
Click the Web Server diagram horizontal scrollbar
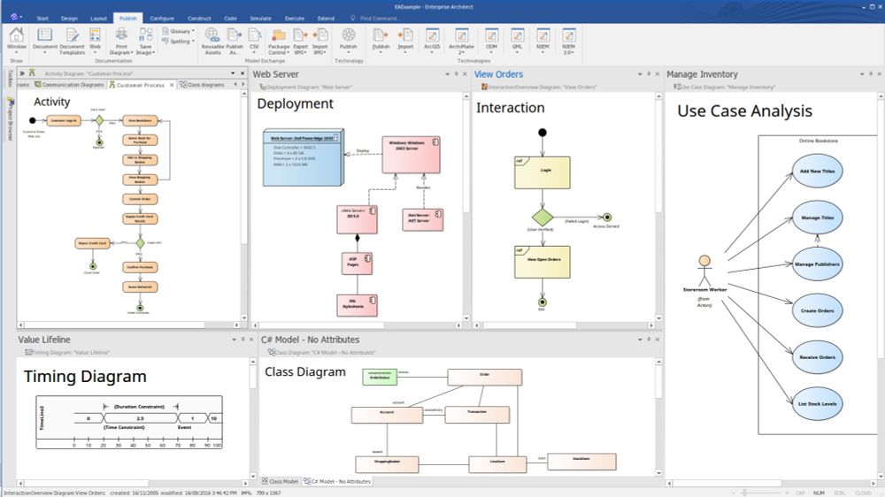pyautogui.click(x=358, y=325)
